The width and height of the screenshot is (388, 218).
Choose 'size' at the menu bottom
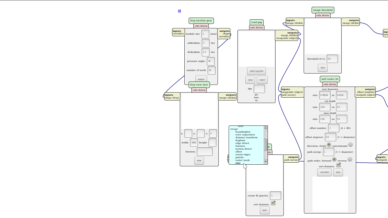point(238,163)
